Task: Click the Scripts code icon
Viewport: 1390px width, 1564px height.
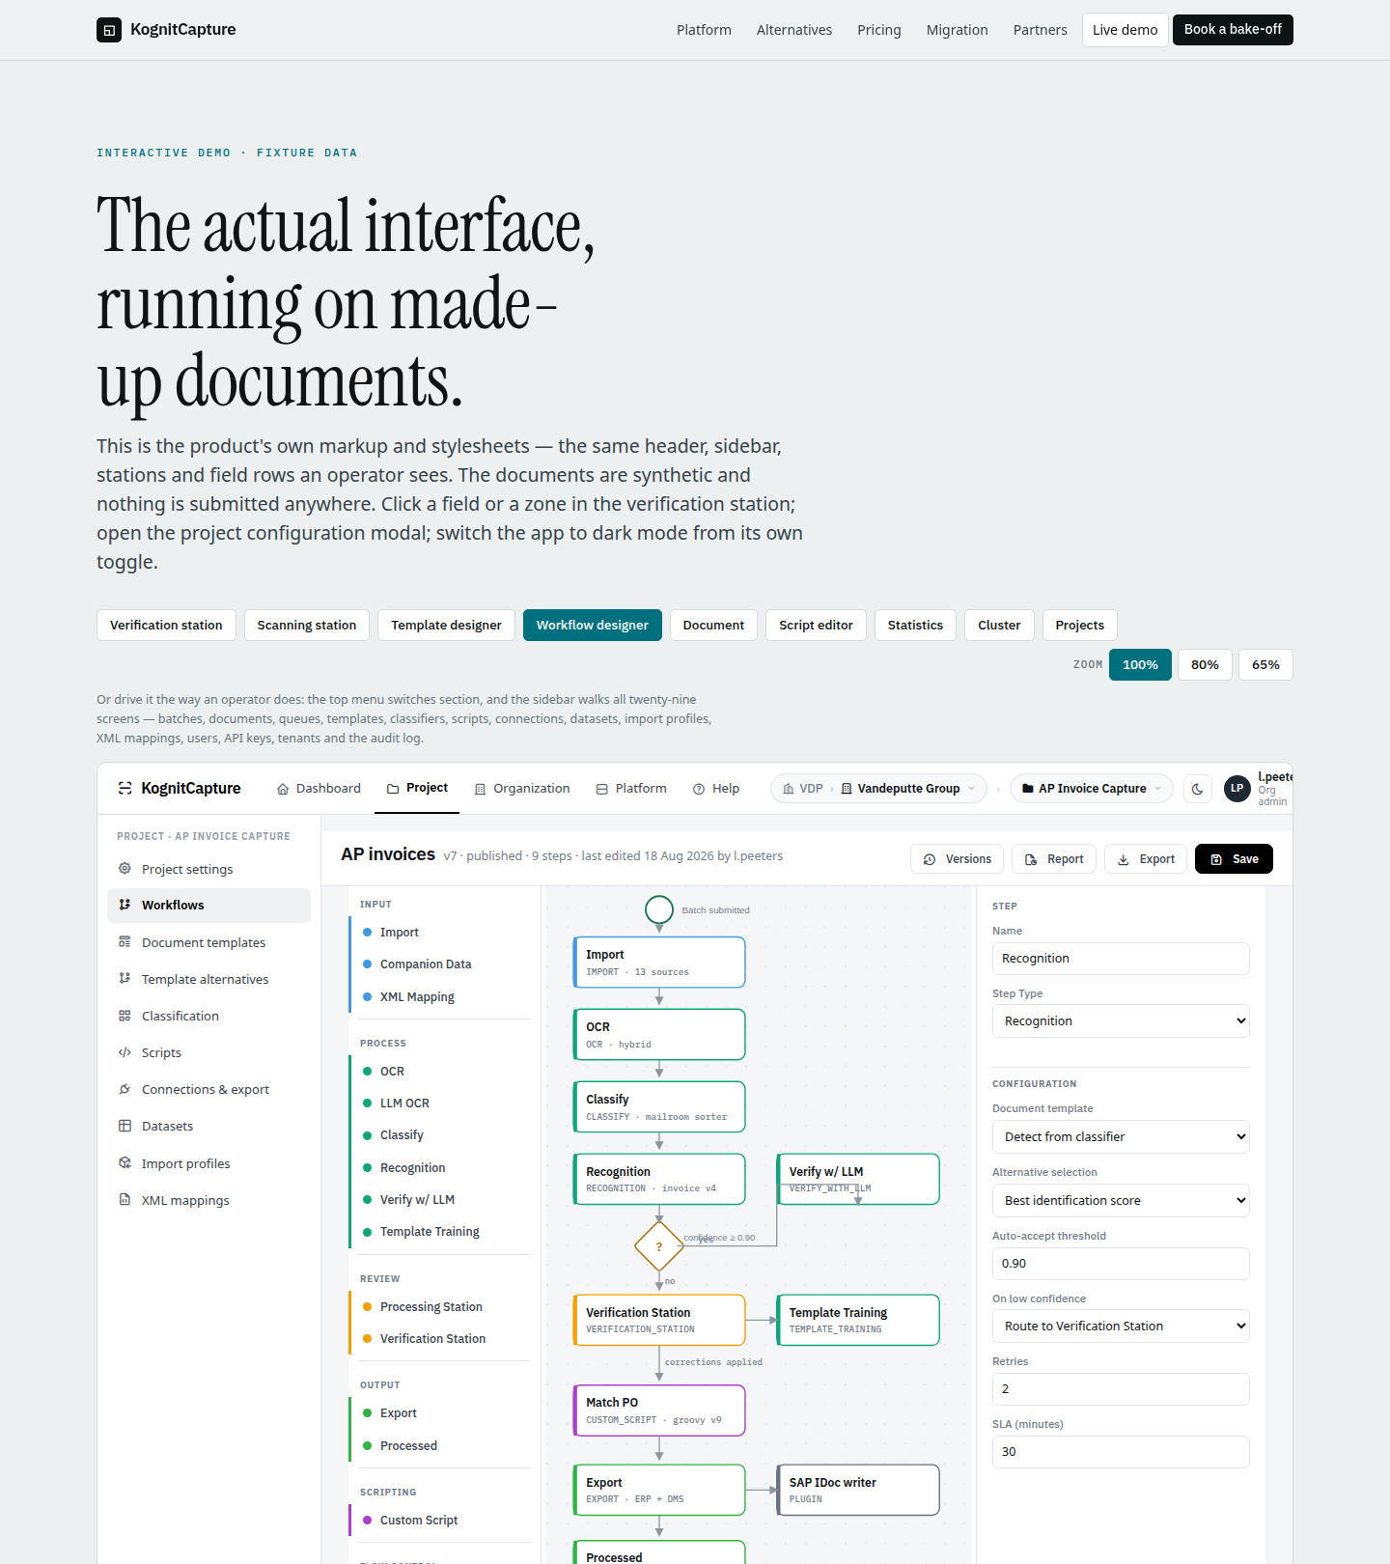Action: click(125, 1052)
